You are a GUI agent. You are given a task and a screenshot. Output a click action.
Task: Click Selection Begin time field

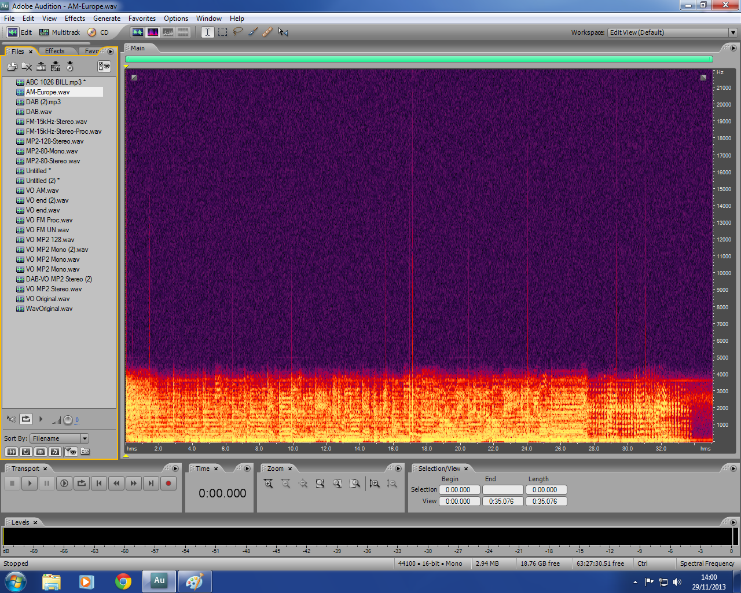point(460,490)
